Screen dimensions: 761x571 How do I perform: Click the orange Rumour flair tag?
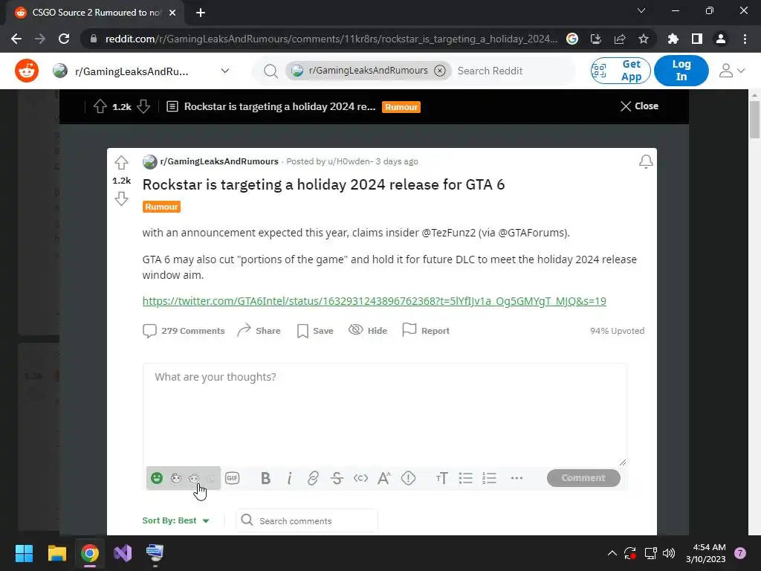click(x=161, y=207)
